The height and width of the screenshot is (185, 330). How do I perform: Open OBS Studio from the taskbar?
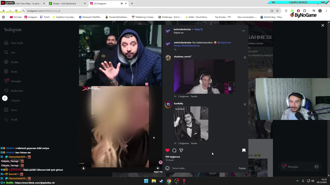click(x=176, y=181)
